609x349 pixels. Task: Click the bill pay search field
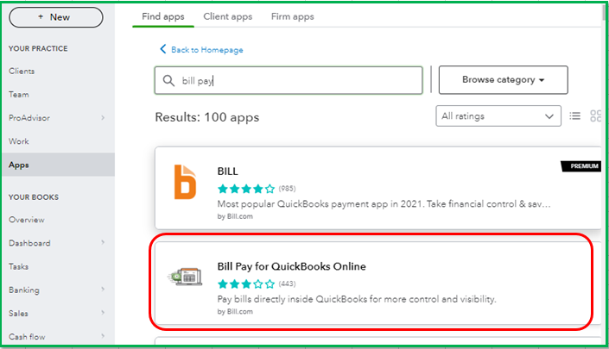pyautogui.click(x=289, y=80)
